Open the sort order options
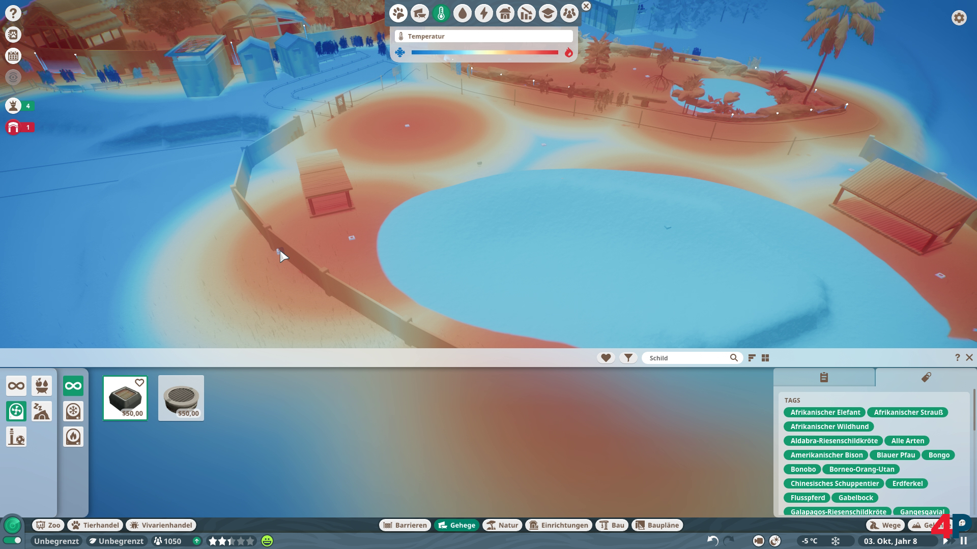977x549 pixels. [752, 358]
